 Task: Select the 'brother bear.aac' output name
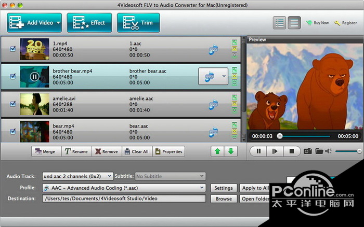pyautogui.click(x=148, y=71)
